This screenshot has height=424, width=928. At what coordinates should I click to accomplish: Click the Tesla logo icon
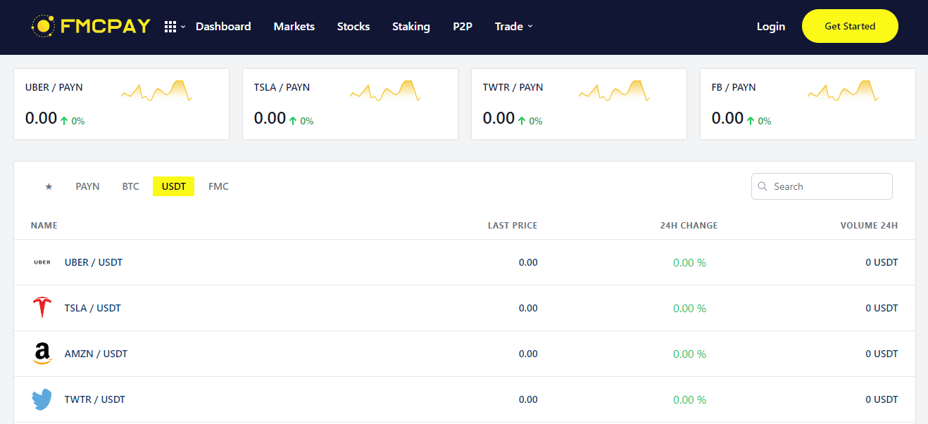click(x=42, y=308)
